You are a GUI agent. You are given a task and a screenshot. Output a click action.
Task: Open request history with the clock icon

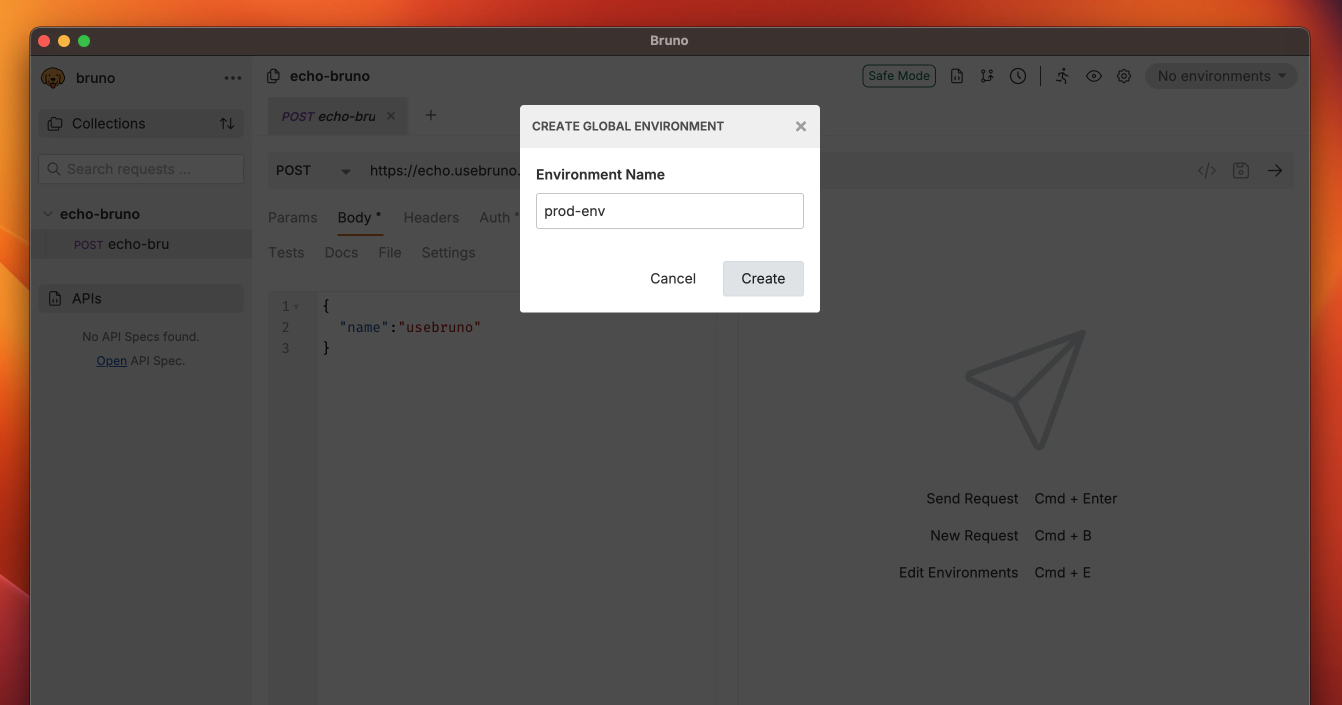click(1018, 76)
